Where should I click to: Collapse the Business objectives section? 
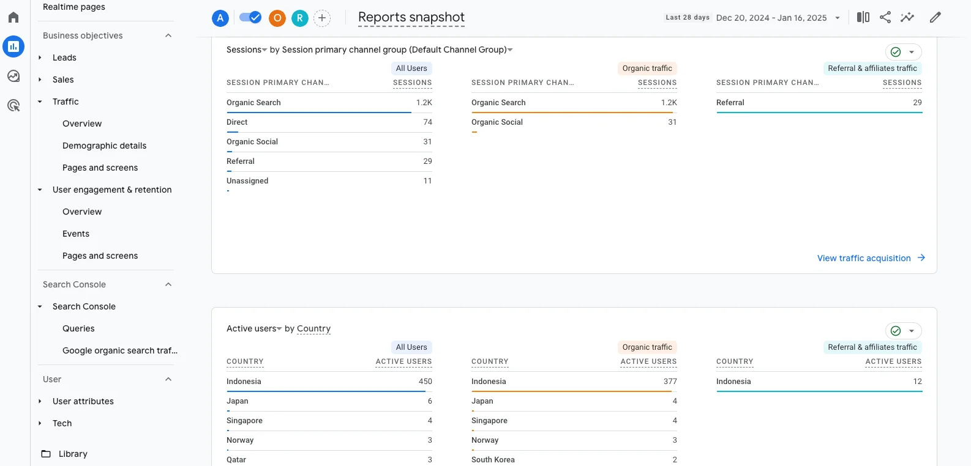click(168, 35)
